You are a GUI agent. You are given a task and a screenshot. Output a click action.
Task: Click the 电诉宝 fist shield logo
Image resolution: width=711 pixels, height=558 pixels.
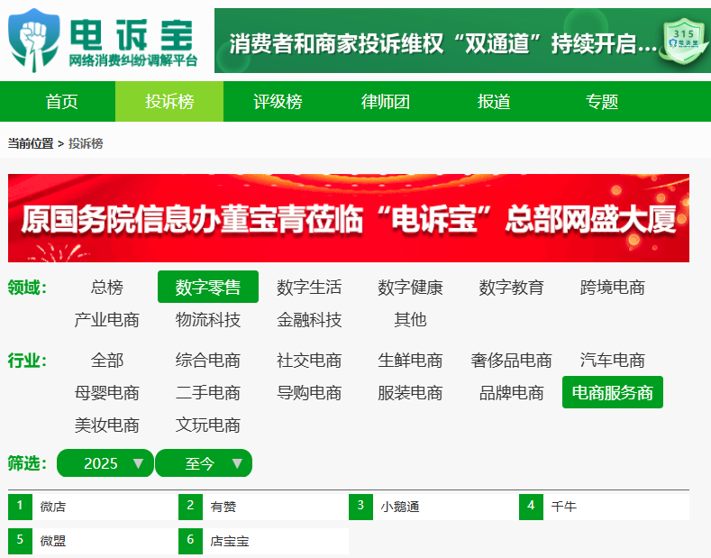tap(34, 40)
